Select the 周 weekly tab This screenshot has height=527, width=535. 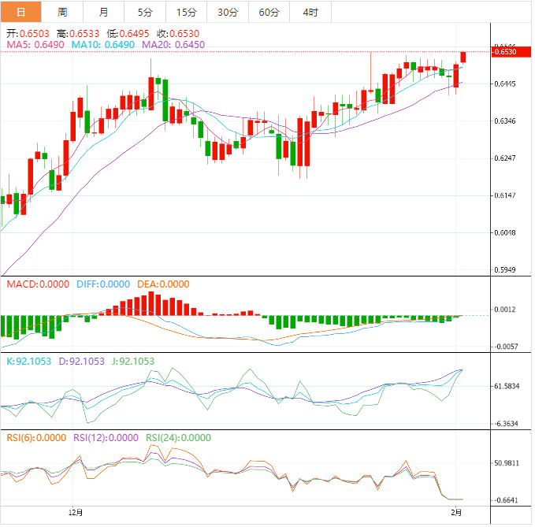pyautogui.click(x=62, y=13)
